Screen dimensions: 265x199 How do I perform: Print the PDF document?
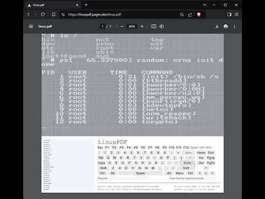click(x=226, y=27)
